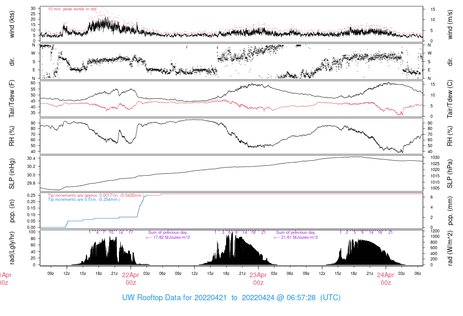Select the 'rad(Lgly/hr)' axis label
463x316 pixels.
(x=12, y=248)
